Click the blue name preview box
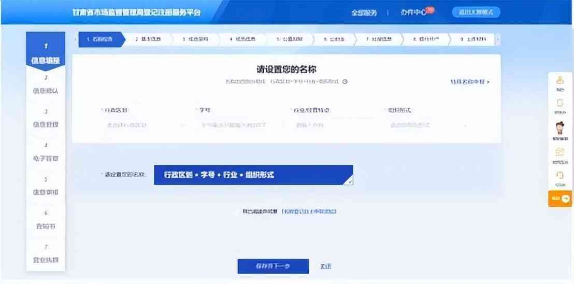This screenshot has width=574, height=284. pyautogui.click(x=253, y=175)
